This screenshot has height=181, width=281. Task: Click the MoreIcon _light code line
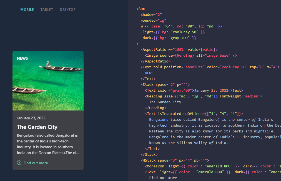click(213, 166)
